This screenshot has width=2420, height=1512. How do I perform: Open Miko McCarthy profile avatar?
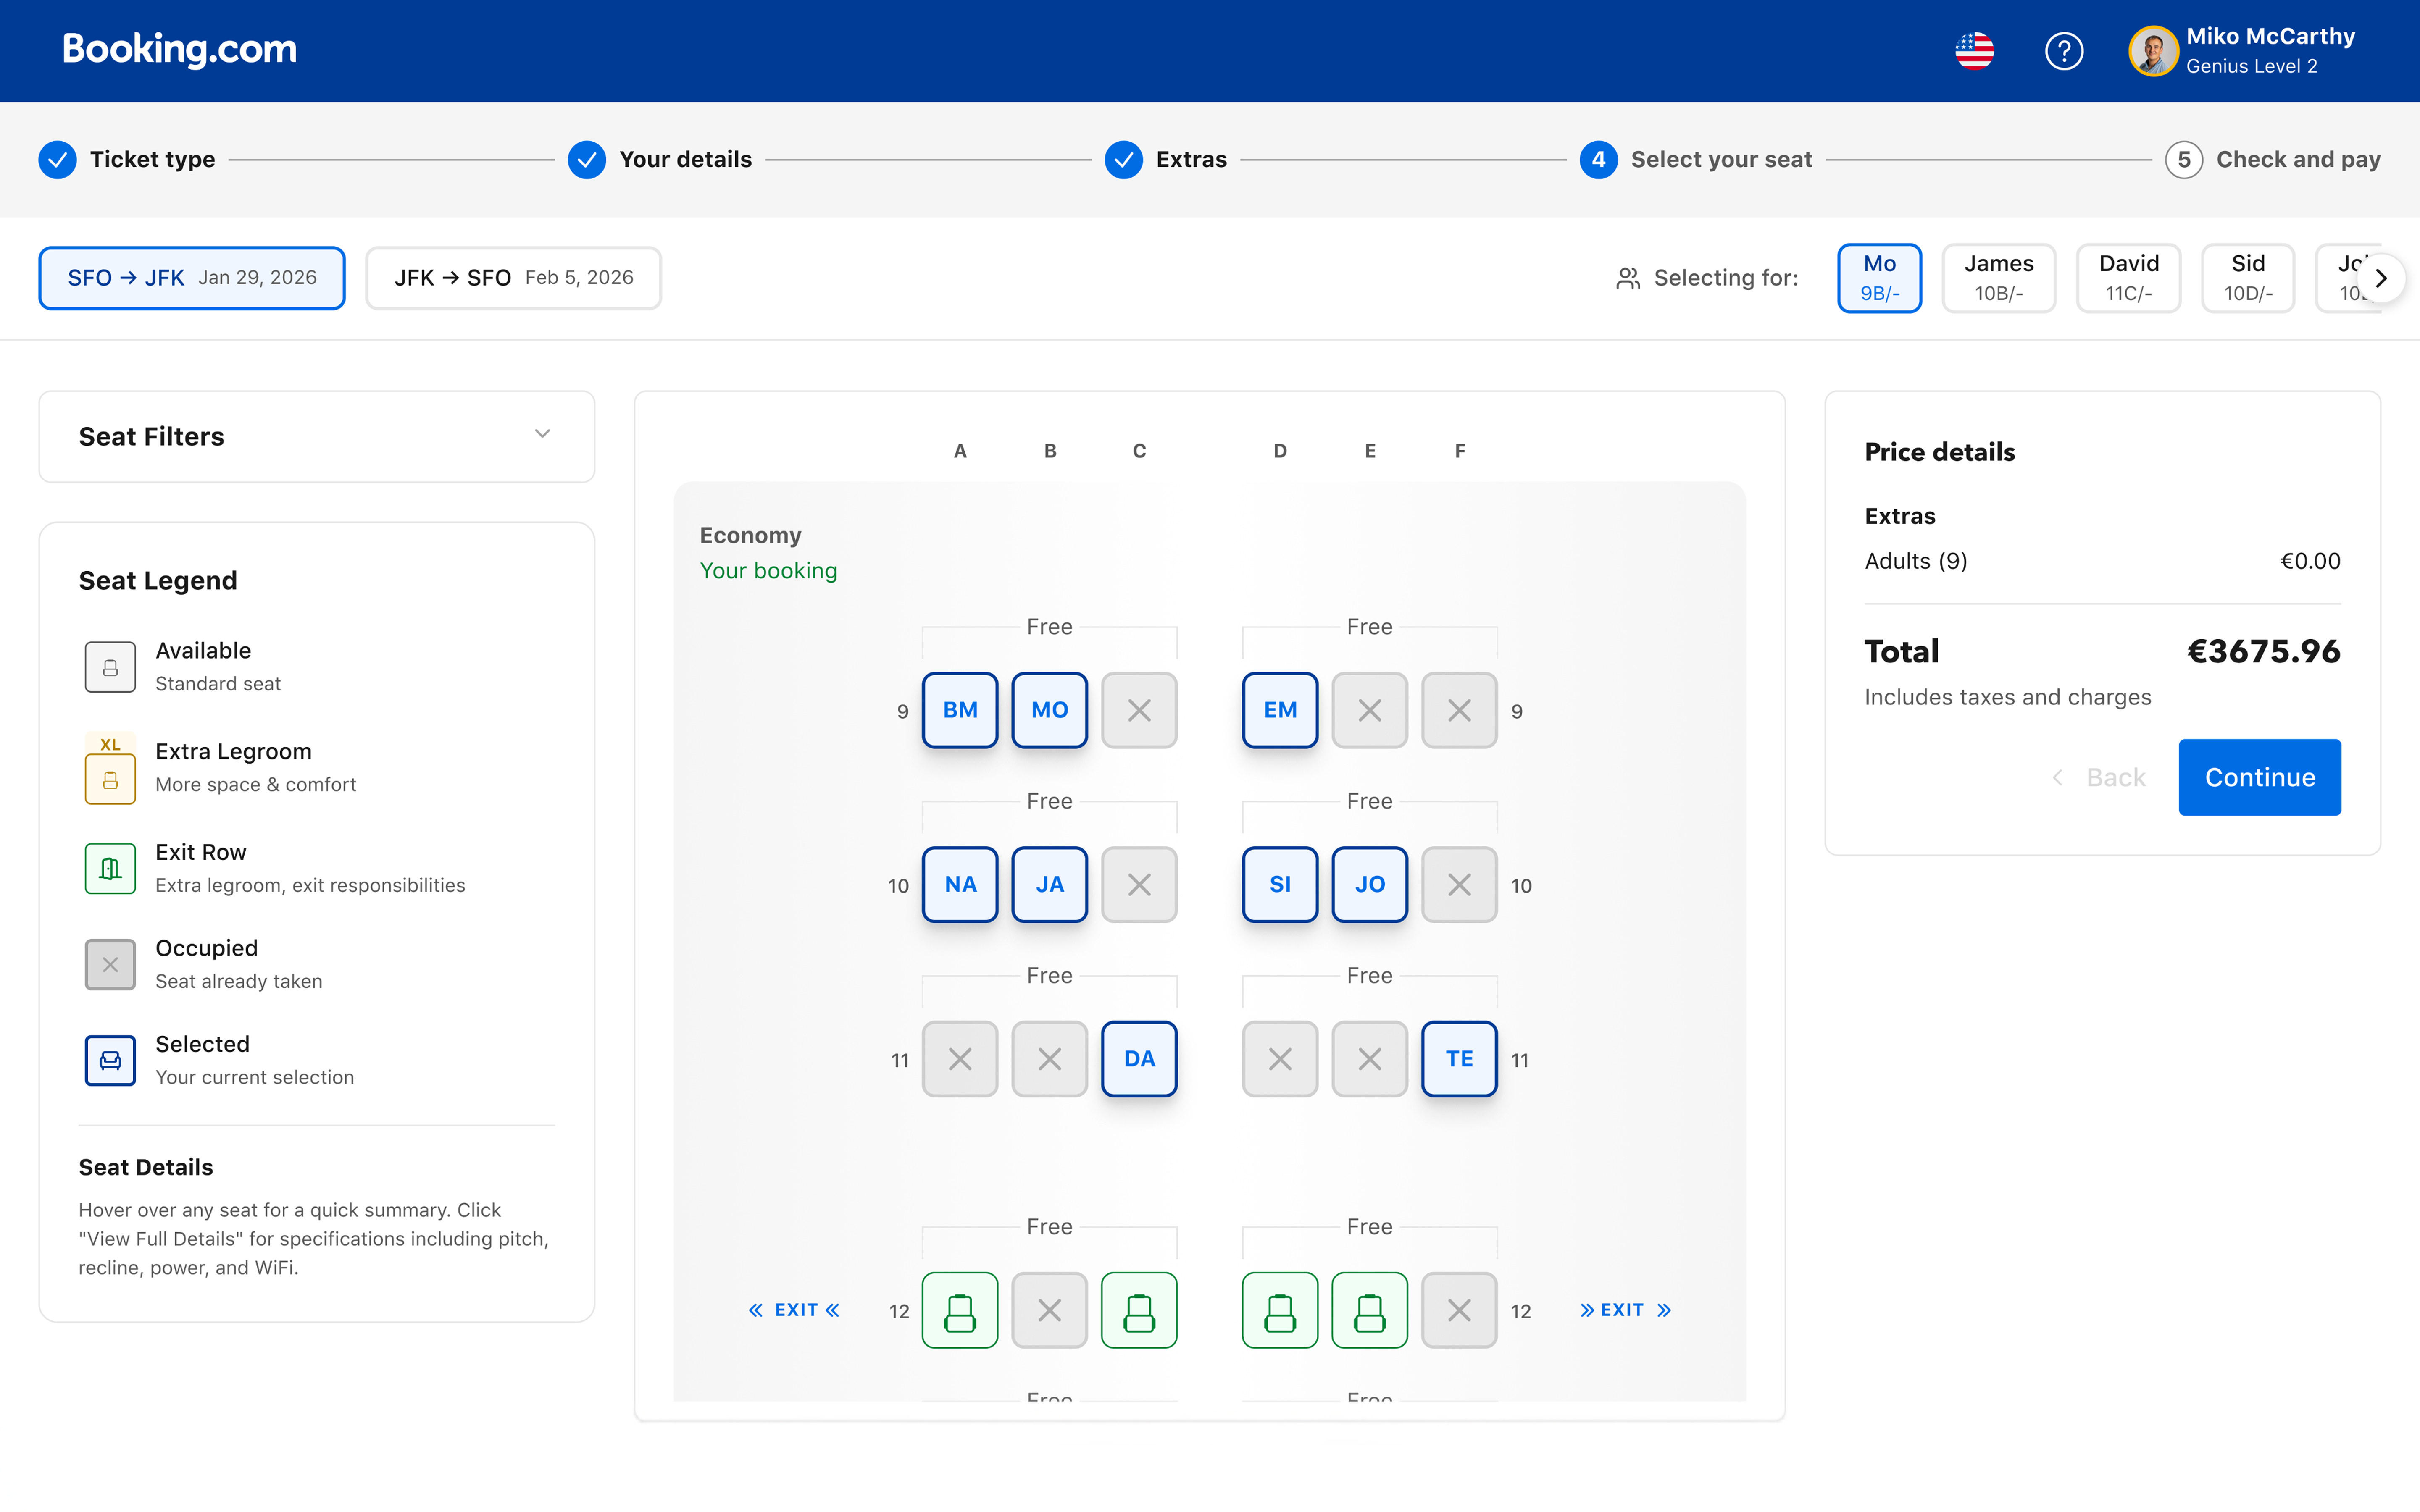click(2153, 51)
